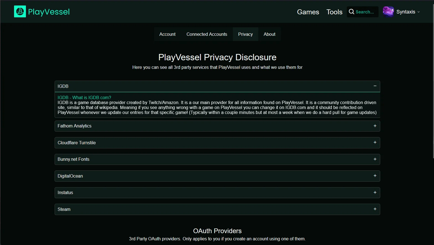The height and width of the screenshot is (245, 434).
Task: Collapse the IGDB section minus icon
Action: (x=375, y=86)
